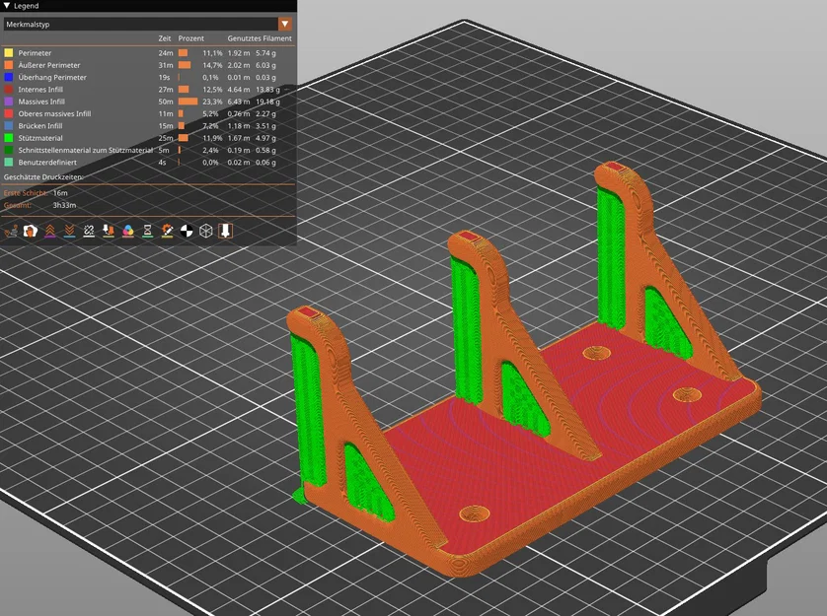827x616 pixels.
Task: Toggle the retractions icon with downward arrows
Action: [69, 231]
